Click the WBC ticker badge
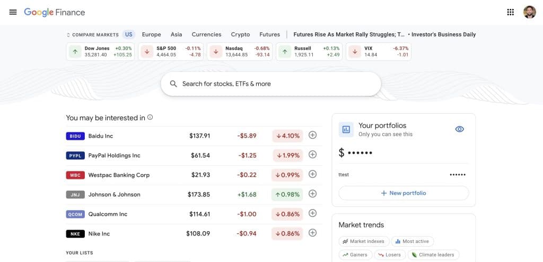The height and width of the screenshot is (262, 543). tap(75, 175)
